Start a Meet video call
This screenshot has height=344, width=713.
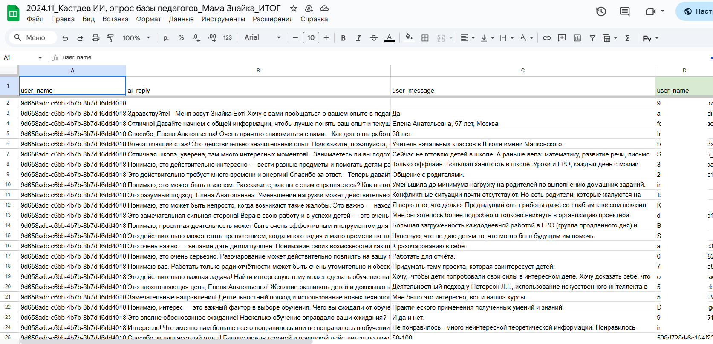click(x=650, y=11)
